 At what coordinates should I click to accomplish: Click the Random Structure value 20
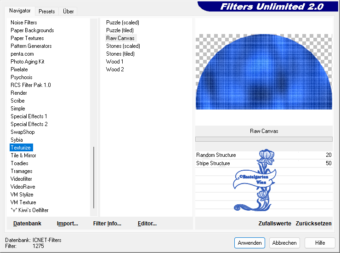click(329, 155)
